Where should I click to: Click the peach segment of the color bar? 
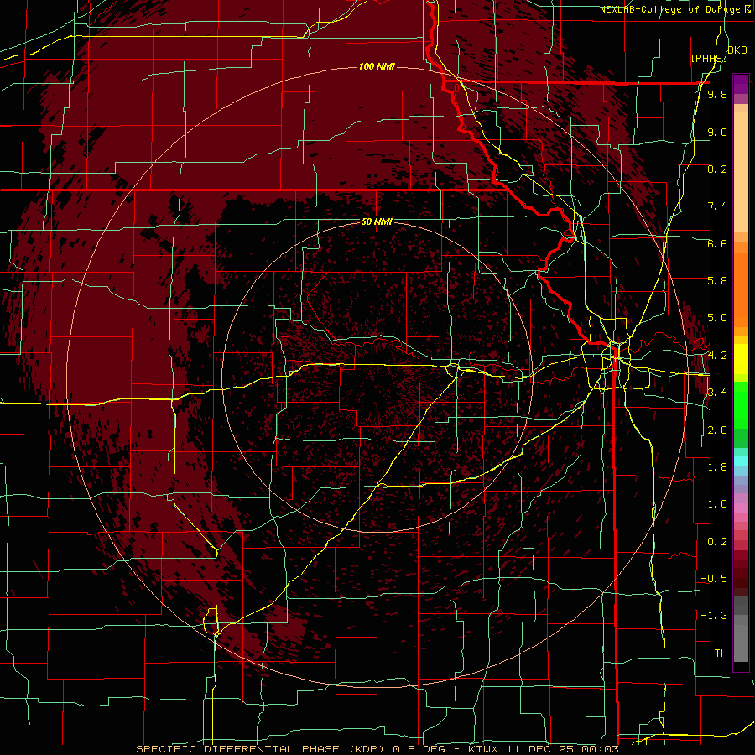(x=741, y=169)
